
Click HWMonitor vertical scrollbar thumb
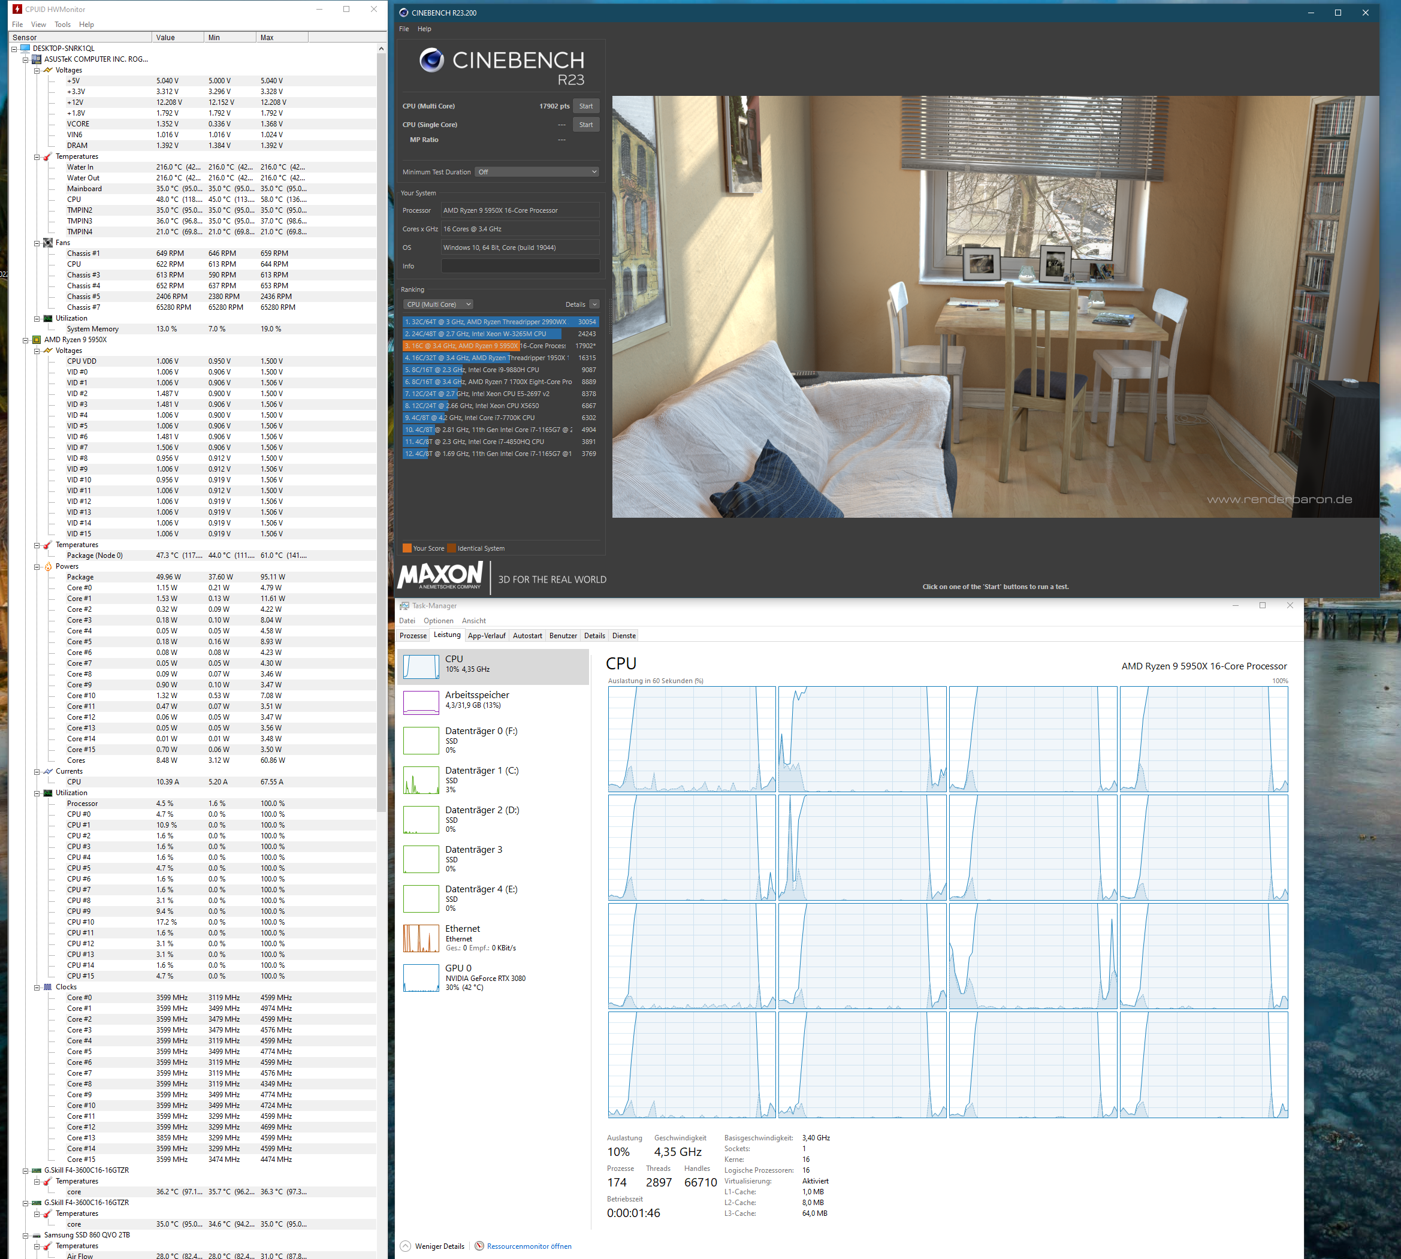tap(381, 432)
